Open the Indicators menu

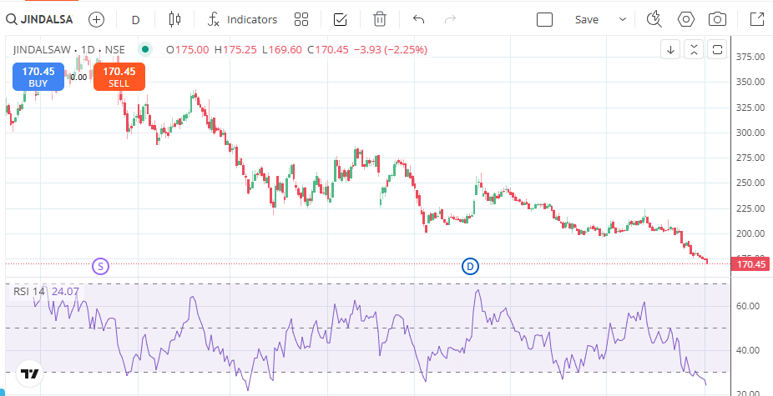[x=242, y=19]
